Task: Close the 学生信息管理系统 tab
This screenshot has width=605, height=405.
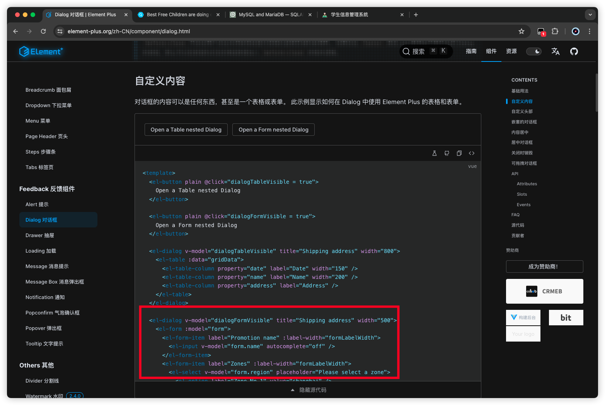Action: point(402,15)
